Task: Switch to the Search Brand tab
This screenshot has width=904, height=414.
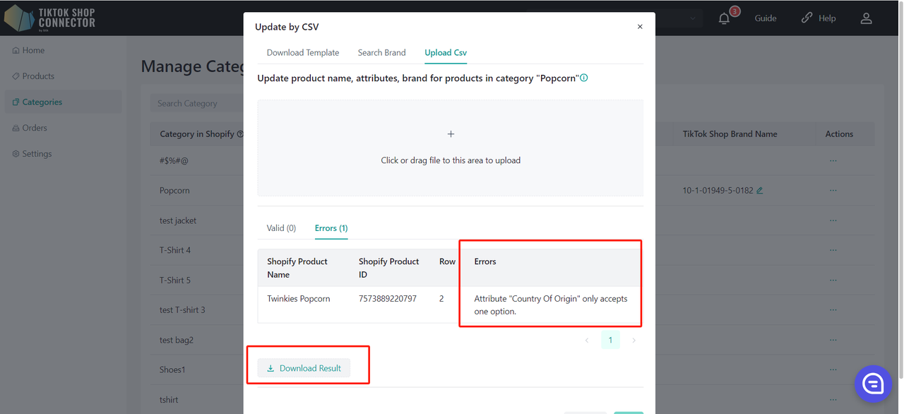Action: coord(381,53)
